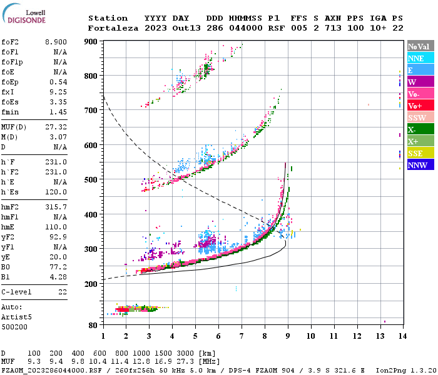
Task: Click the yF2 value 92.9
Action: tap(58, 237)
